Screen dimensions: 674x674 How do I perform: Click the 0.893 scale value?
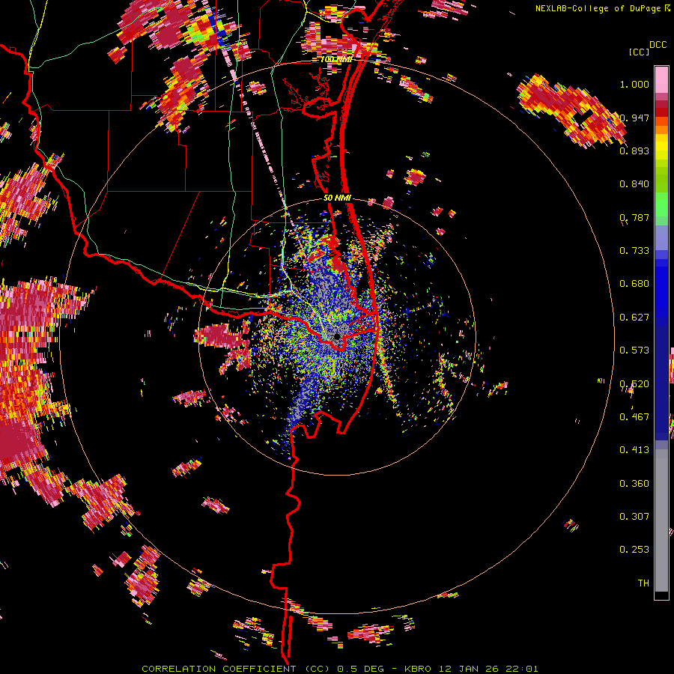click(634, 151)
